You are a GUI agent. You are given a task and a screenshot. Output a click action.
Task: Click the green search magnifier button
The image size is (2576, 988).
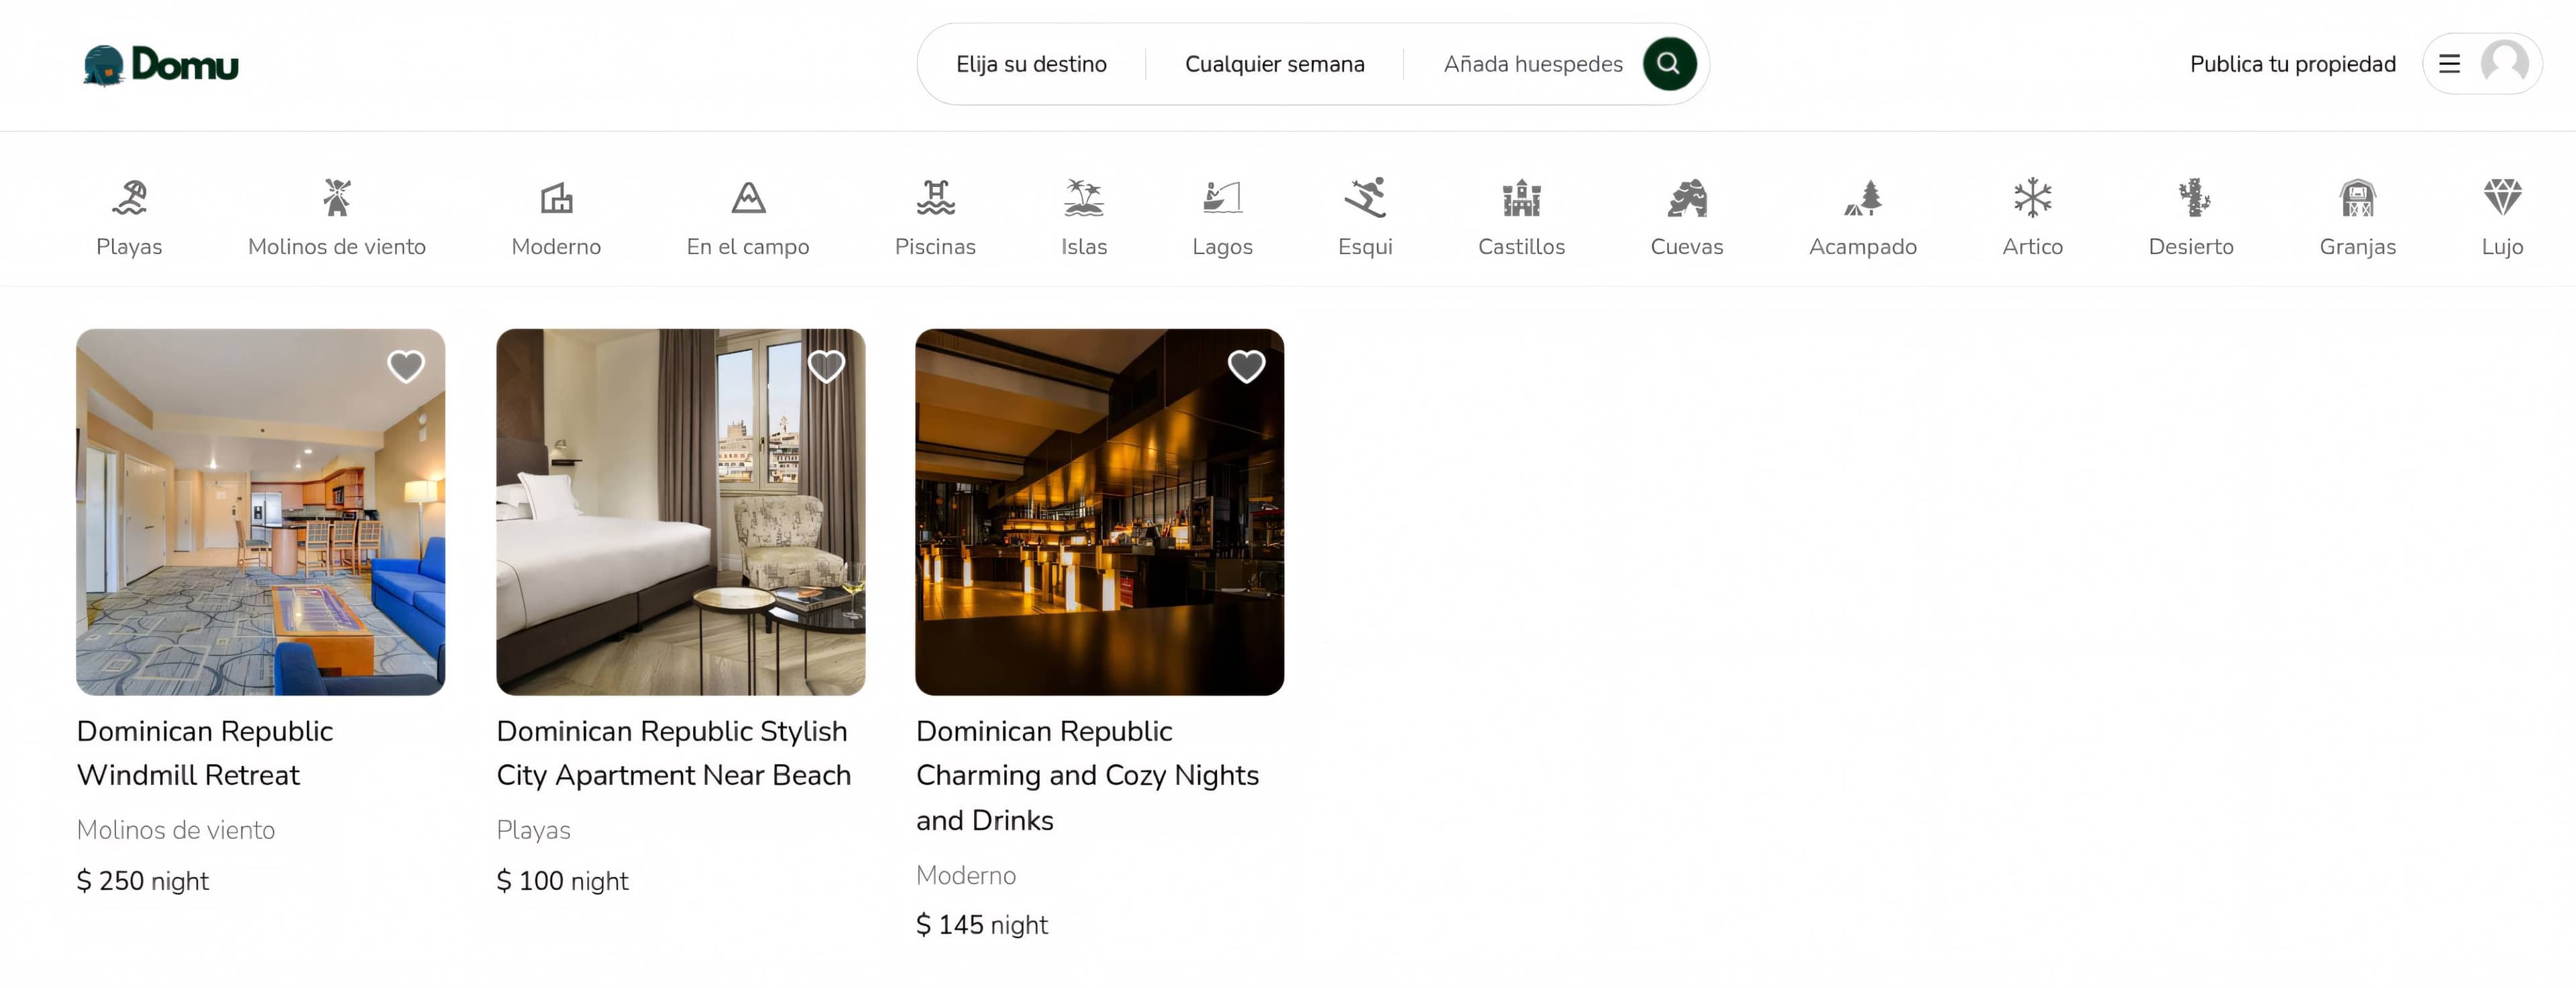(x=1669, y=64)
